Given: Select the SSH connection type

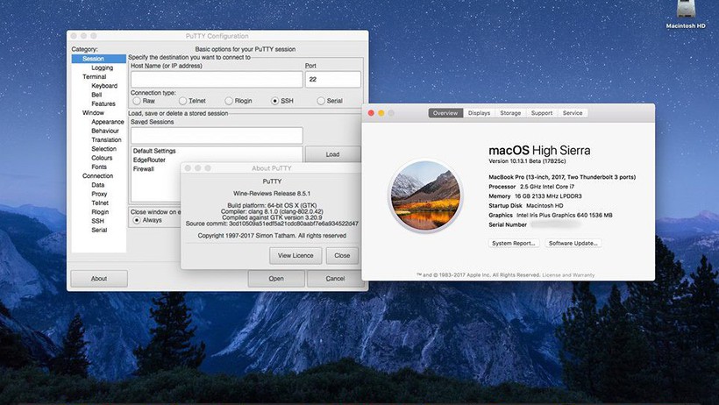Looking at the screenshot, I should 274,101.
